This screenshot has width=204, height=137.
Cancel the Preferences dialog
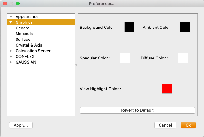(x=165, y=125)
